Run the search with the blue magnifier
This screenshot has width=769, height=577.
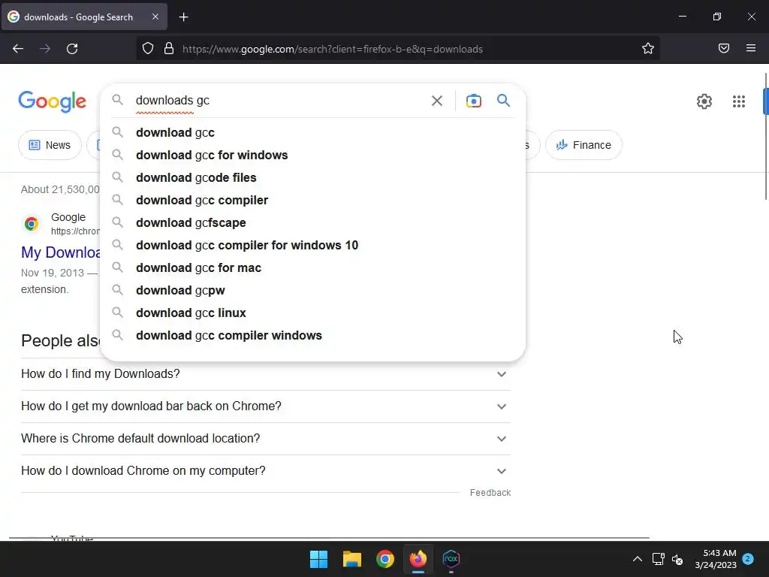pos(503,101)
